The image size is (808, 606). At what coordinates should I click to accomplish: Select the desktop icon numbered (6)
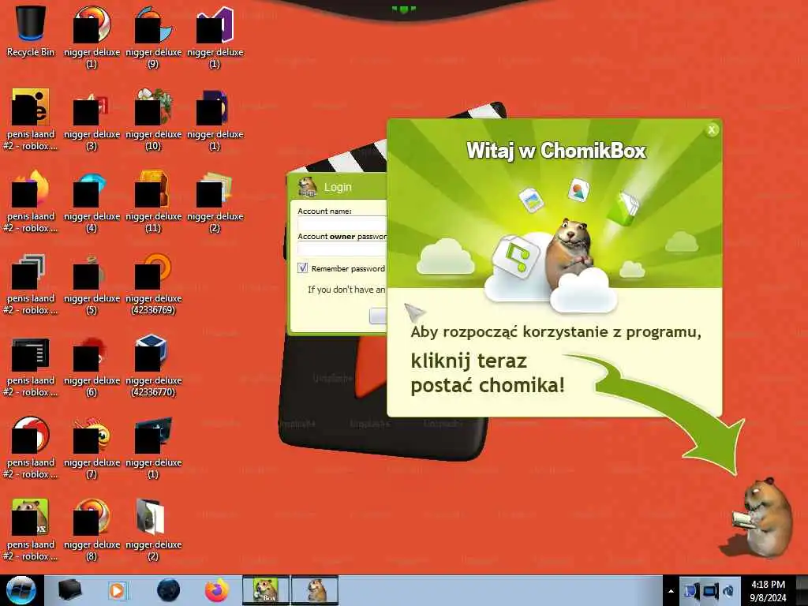tap(92, 366)
